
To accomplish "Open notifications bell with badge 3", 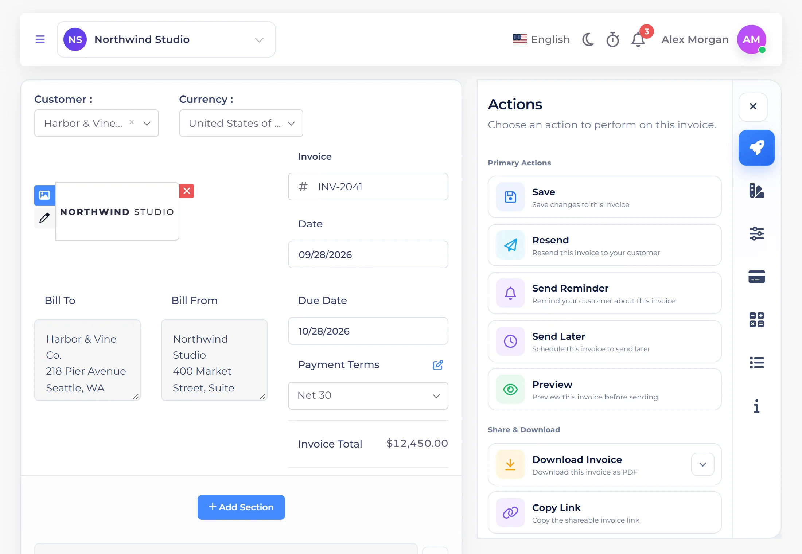I will click(x=638, y=39).
